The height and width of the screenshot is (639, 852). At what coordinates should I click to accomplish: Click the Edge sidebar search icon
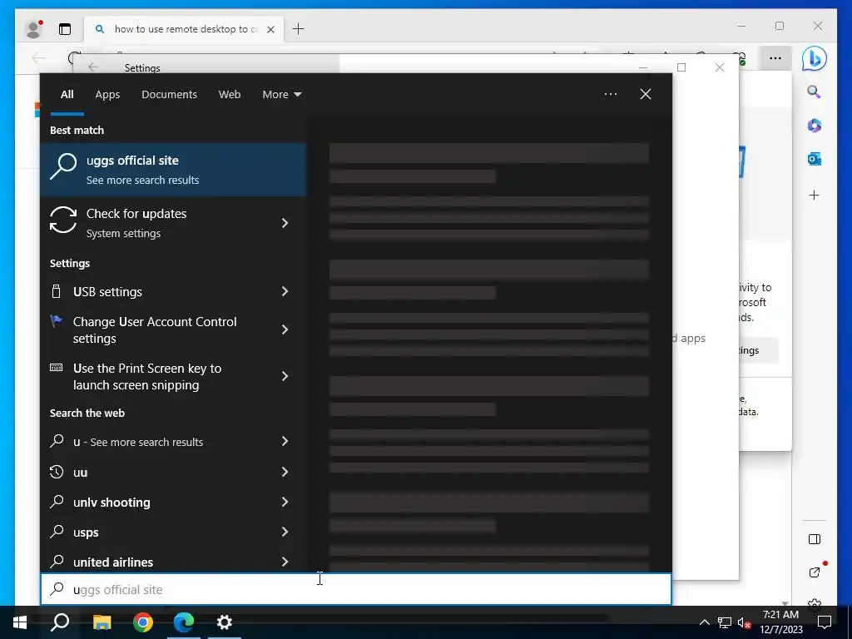[x=814, y=92]
